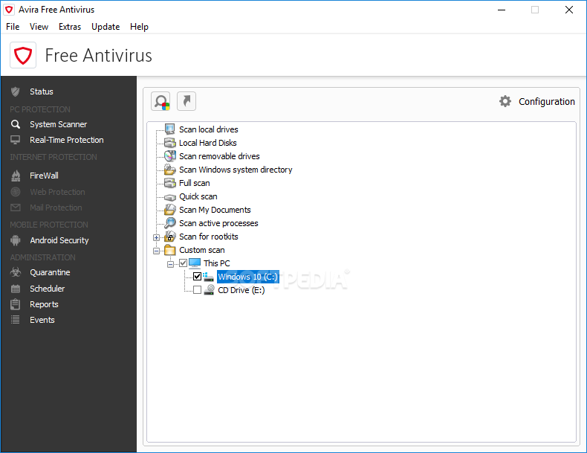Viewport: 587px width, 453px height.
Task: Click the Events list icon
Action: pyautogui.click(x=16, y=320)
